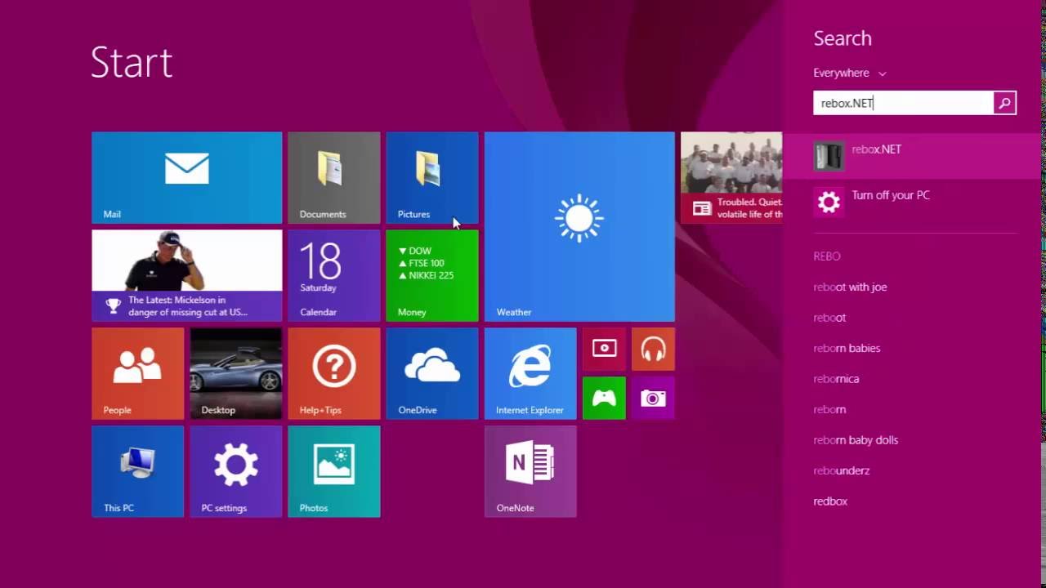Open the Help+Tips tile

coord(333,373)
